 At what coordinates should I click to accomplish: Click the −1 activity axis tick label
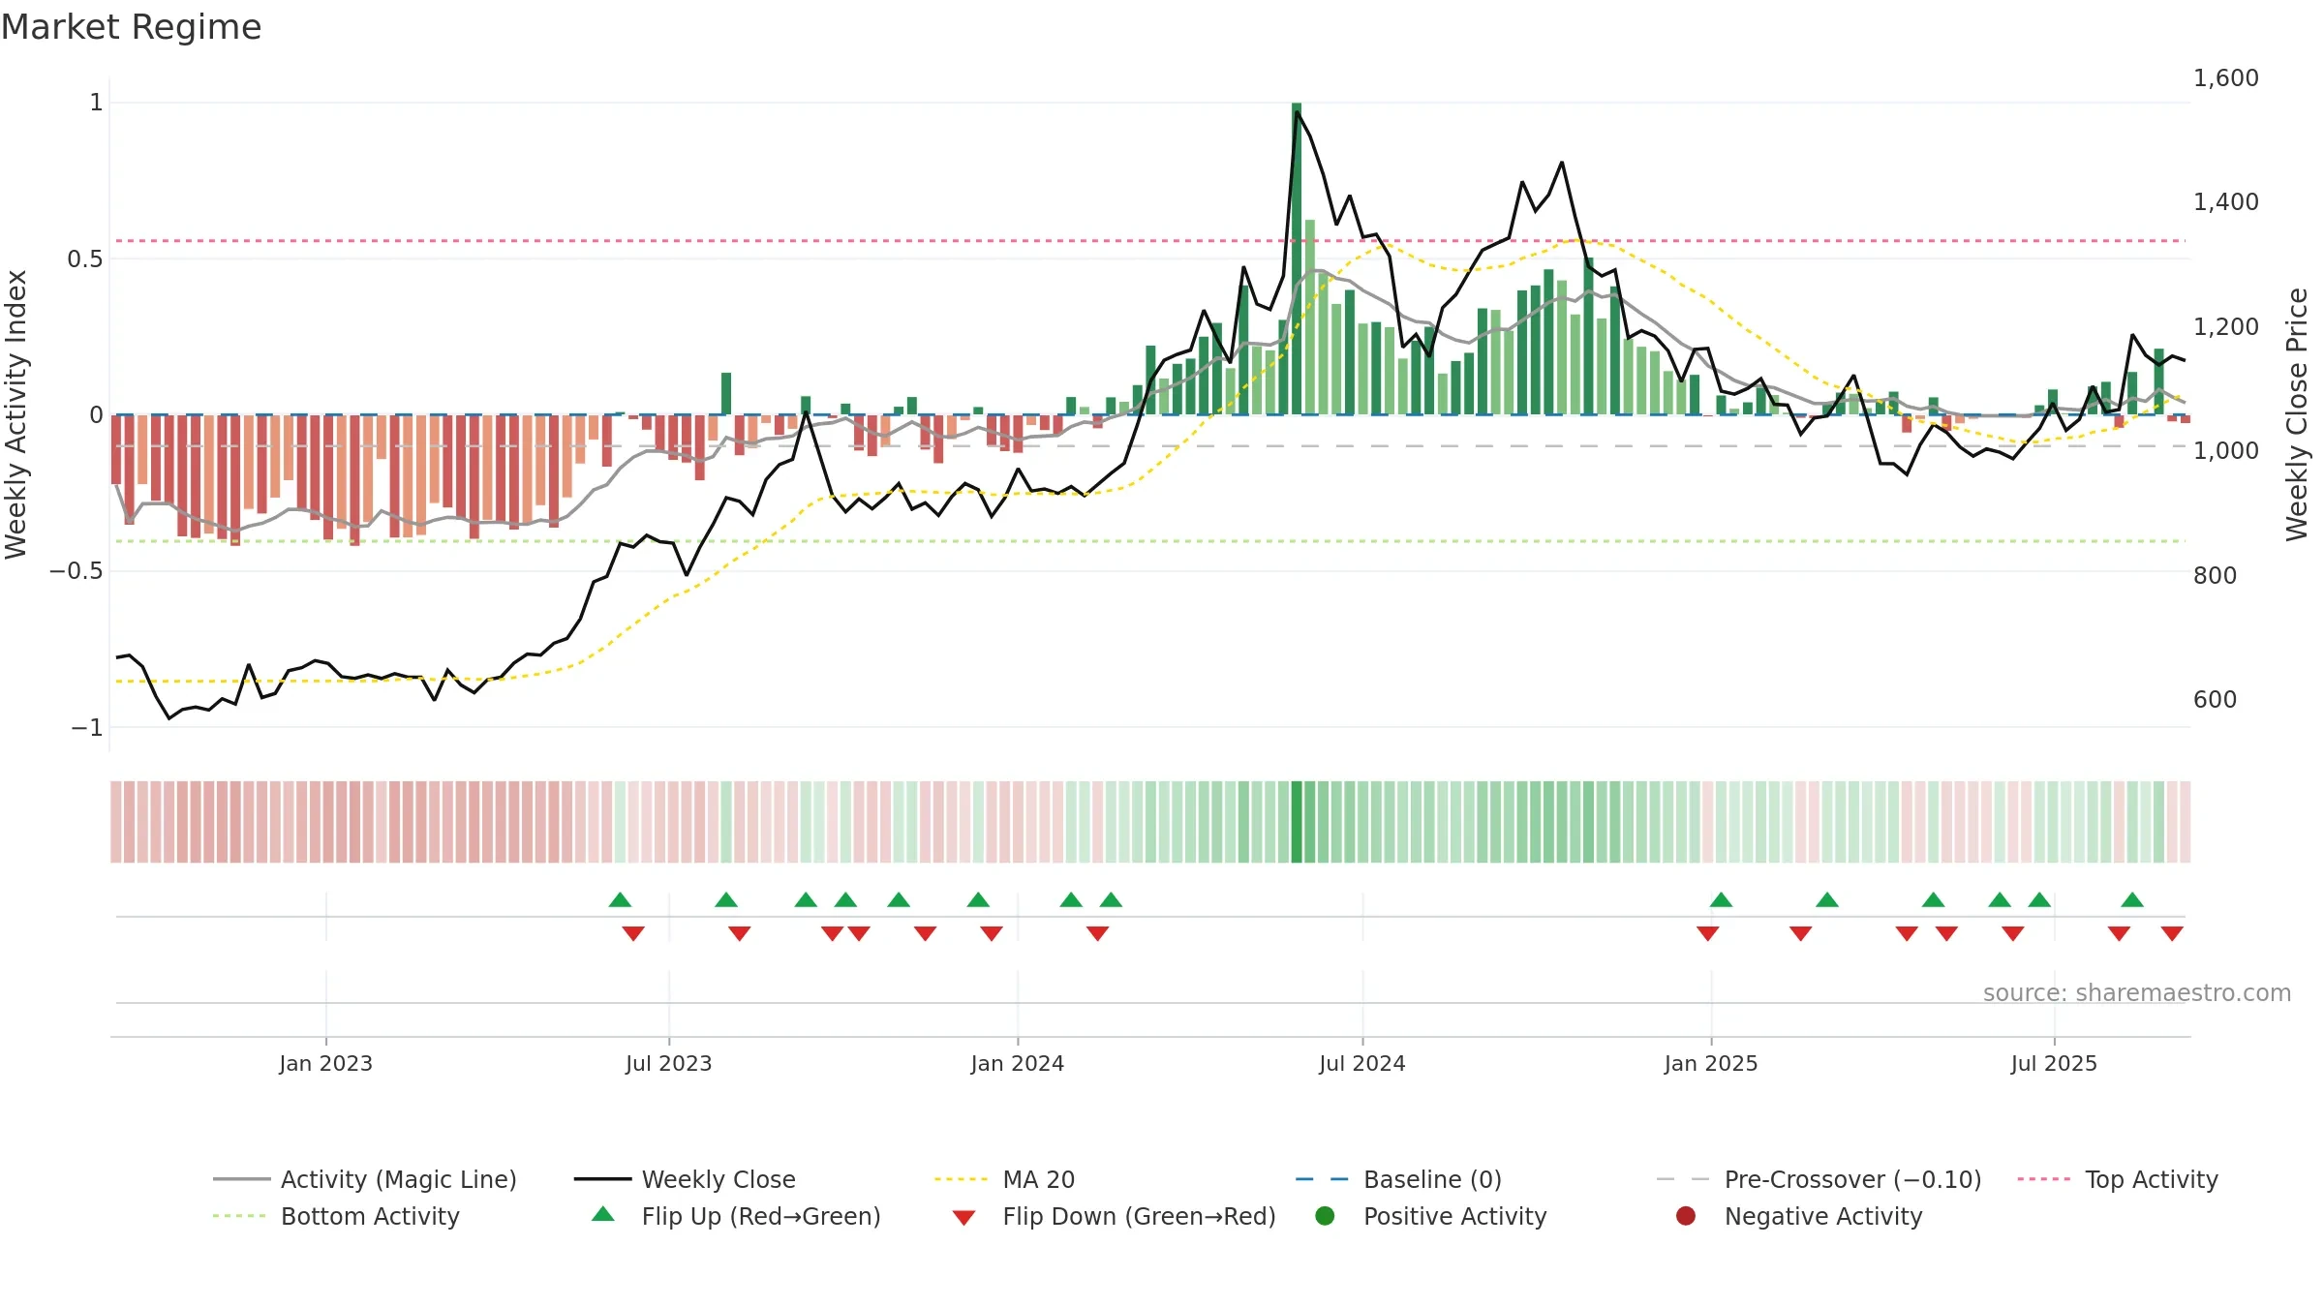pyautogui.click(x=86, y=727)
